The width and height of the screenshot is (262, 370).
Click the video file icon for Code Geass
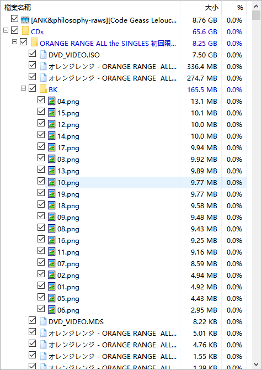tap(25, 20)
